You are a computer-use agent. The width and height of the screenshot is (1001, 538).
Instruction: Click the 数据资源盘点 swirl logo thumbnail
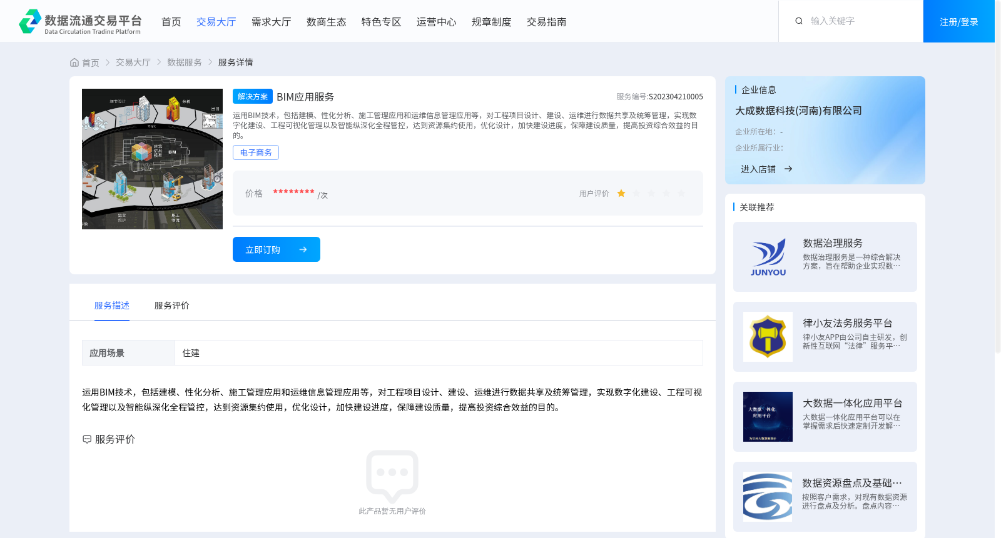[x=768, y=497]
